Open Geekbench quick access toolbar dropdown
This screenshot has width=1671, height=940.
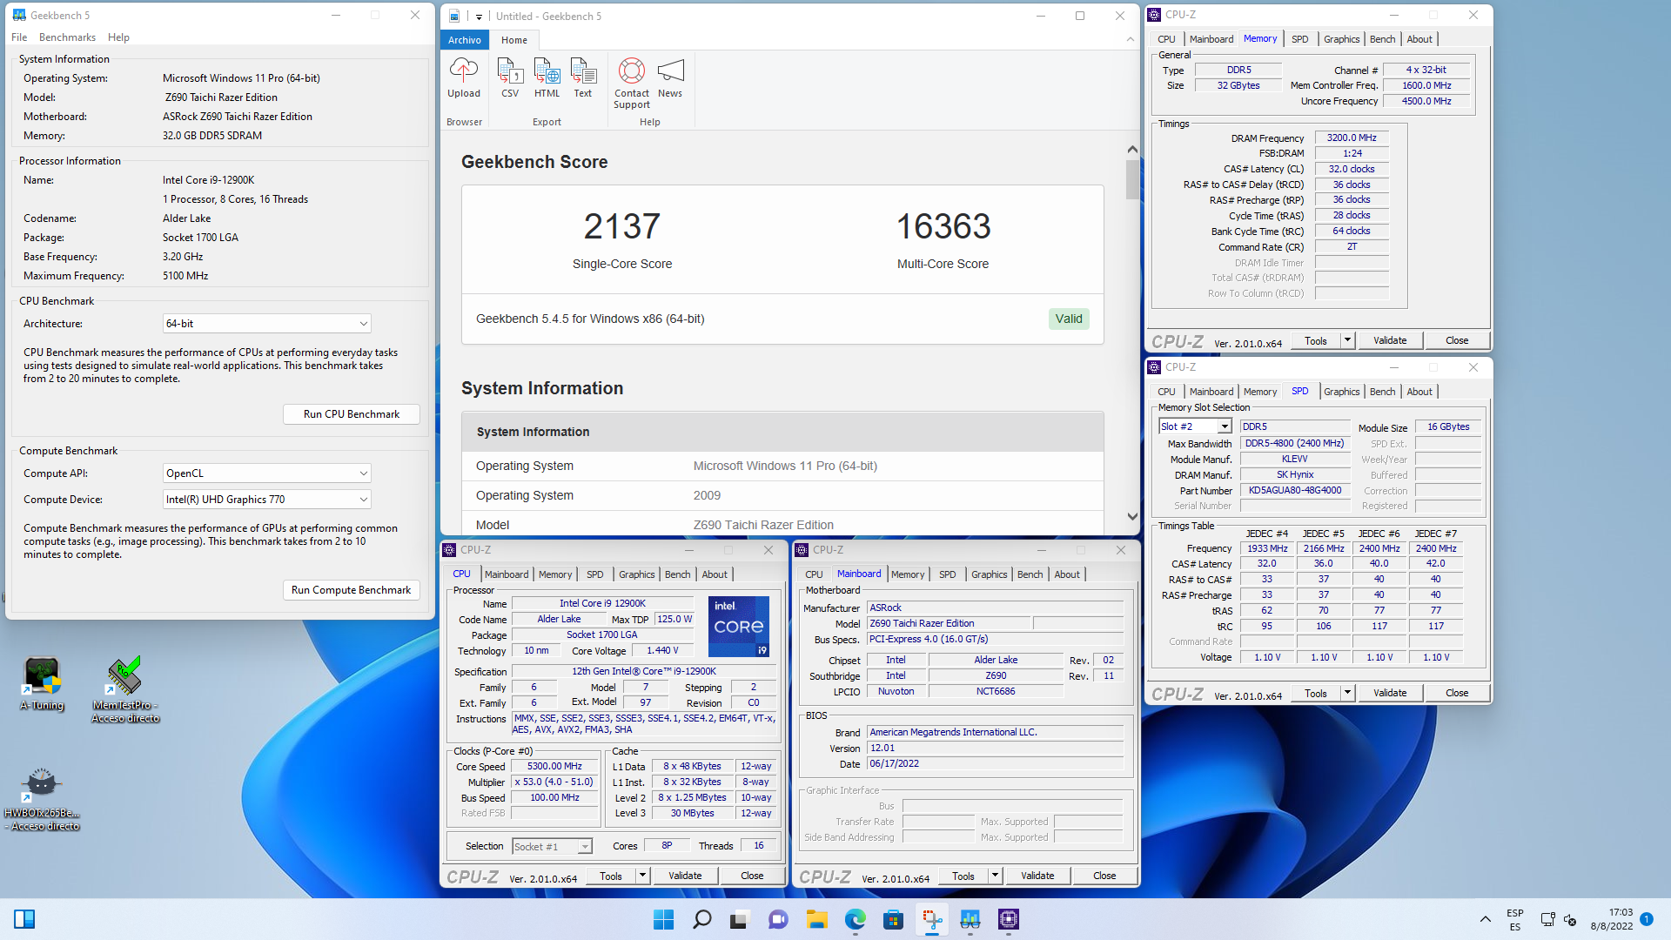[479, 17]
